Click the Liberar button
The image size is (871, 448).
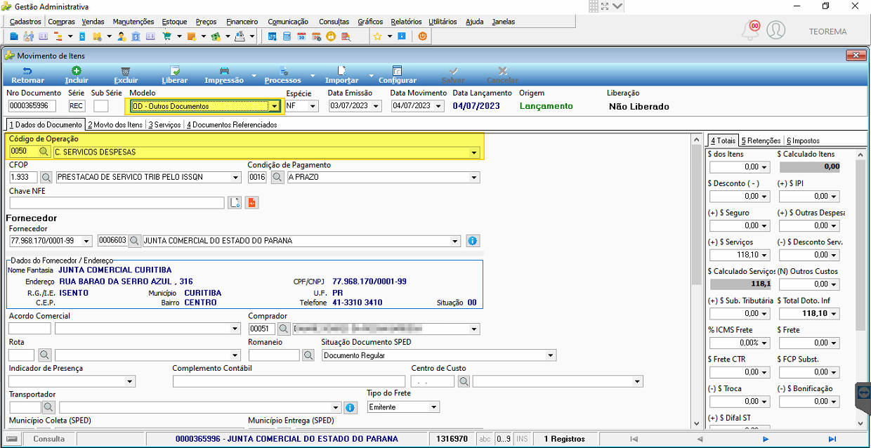(174, 75)
